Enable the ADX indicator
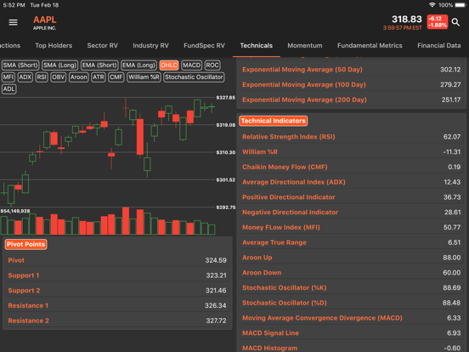 (x=25, y=77)
